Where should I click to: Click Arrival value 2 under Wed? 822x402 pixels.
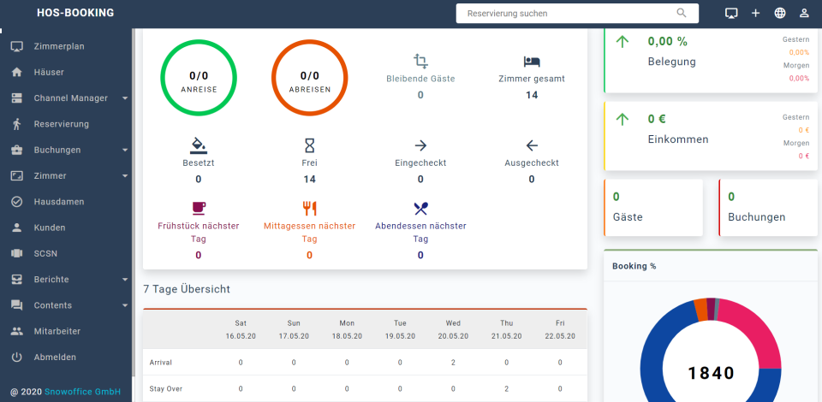pos(453,362)
